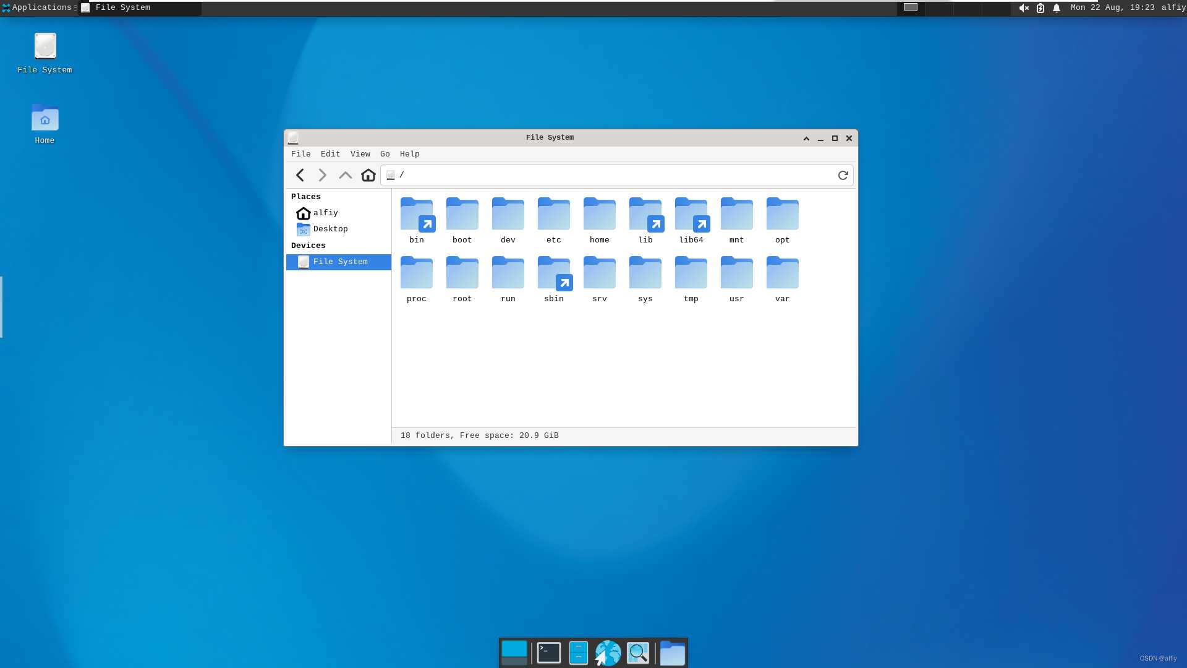The height and width of the screenshot is (668, 1187).
Task: Click the location path bar
Action: click(x=617, y=176)
